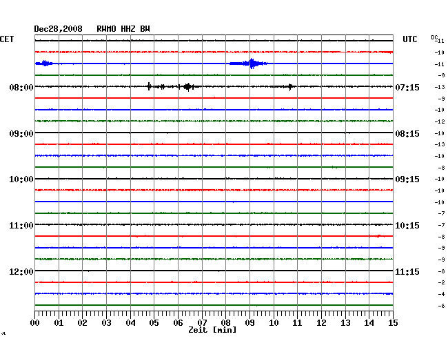Click minute "09" on the bottom axis
The image size is (448, 341).
coord(250,323)
